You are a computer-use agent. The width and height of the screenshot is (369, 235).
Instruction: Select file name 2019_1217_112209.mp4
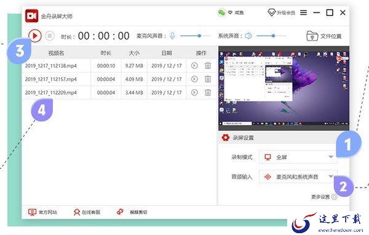[51, 92]
